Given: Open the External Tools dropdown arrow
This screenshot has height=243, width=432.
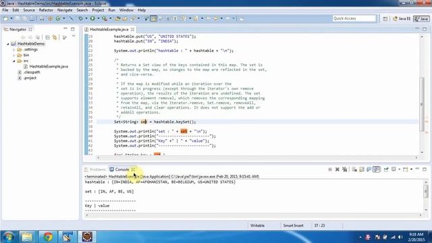Looking at the screenshot, I should point(110,18).
